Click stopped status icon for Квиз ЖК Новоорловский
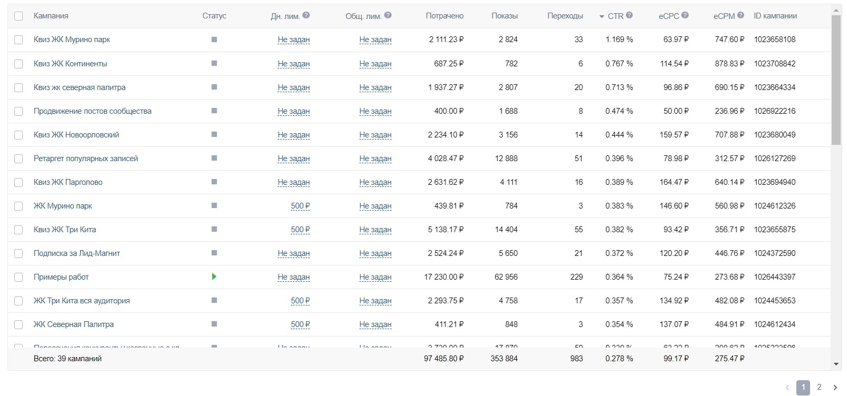The width and height of the screenshot is (847, 396). click(x=214, y=134)
